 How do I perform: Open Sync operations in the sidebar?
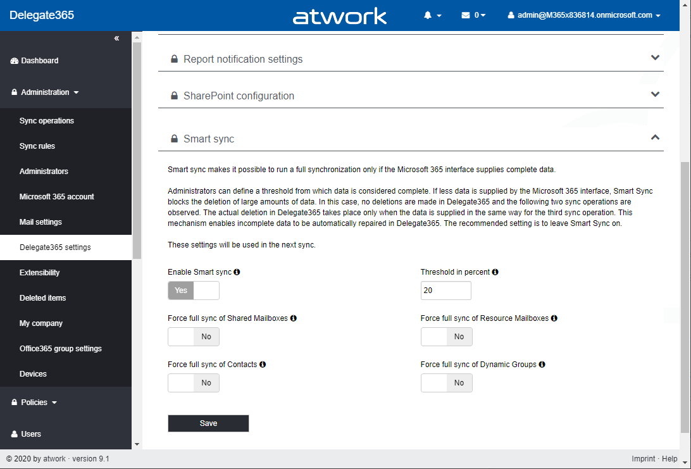47,121
